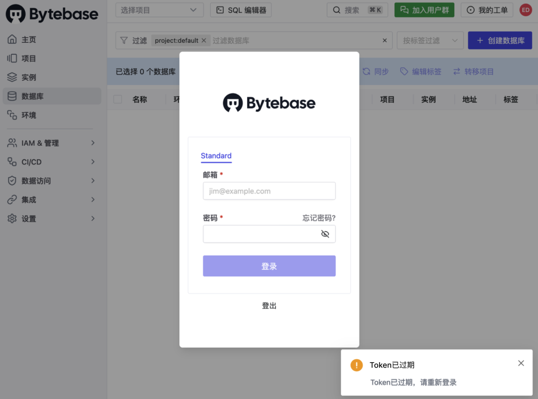Open the SQL 编辑器 menu item

point(241,10)
